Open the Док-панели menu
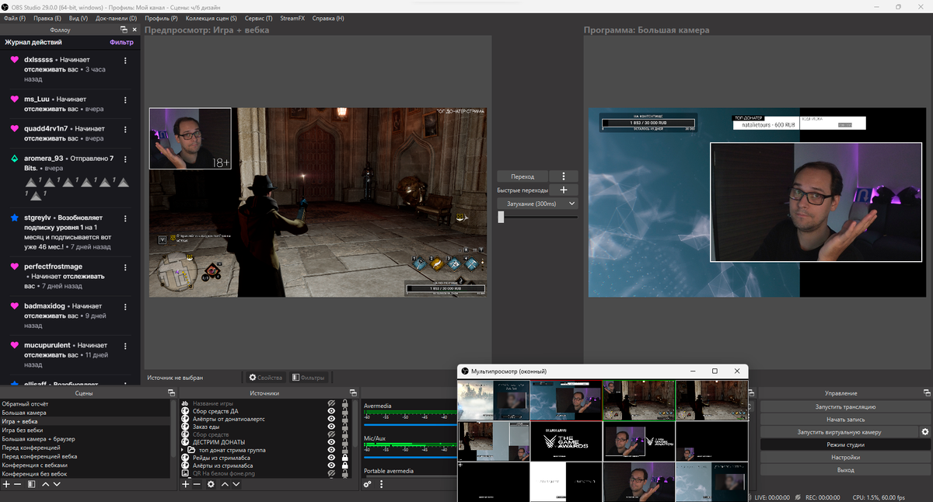Viewport: 933px width, 502px height. 116,18
